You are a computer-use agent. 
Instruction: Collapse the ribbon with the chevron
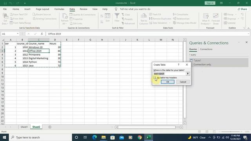(x=248, y=28)
